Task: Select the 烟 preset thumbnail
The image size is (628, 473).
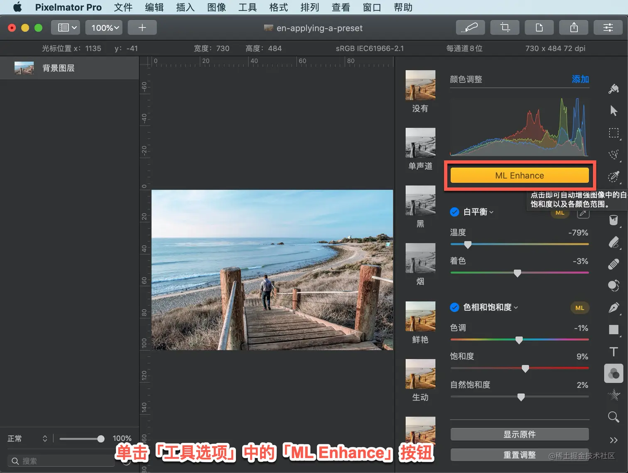Action: tap(420, 258)
